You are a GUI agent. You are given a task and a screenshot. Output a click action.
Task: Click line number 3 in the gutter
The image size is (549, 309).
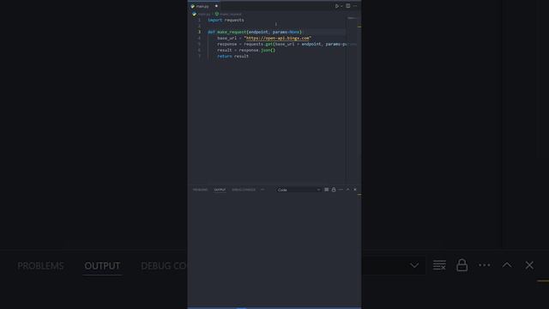(x=200, y=32)
